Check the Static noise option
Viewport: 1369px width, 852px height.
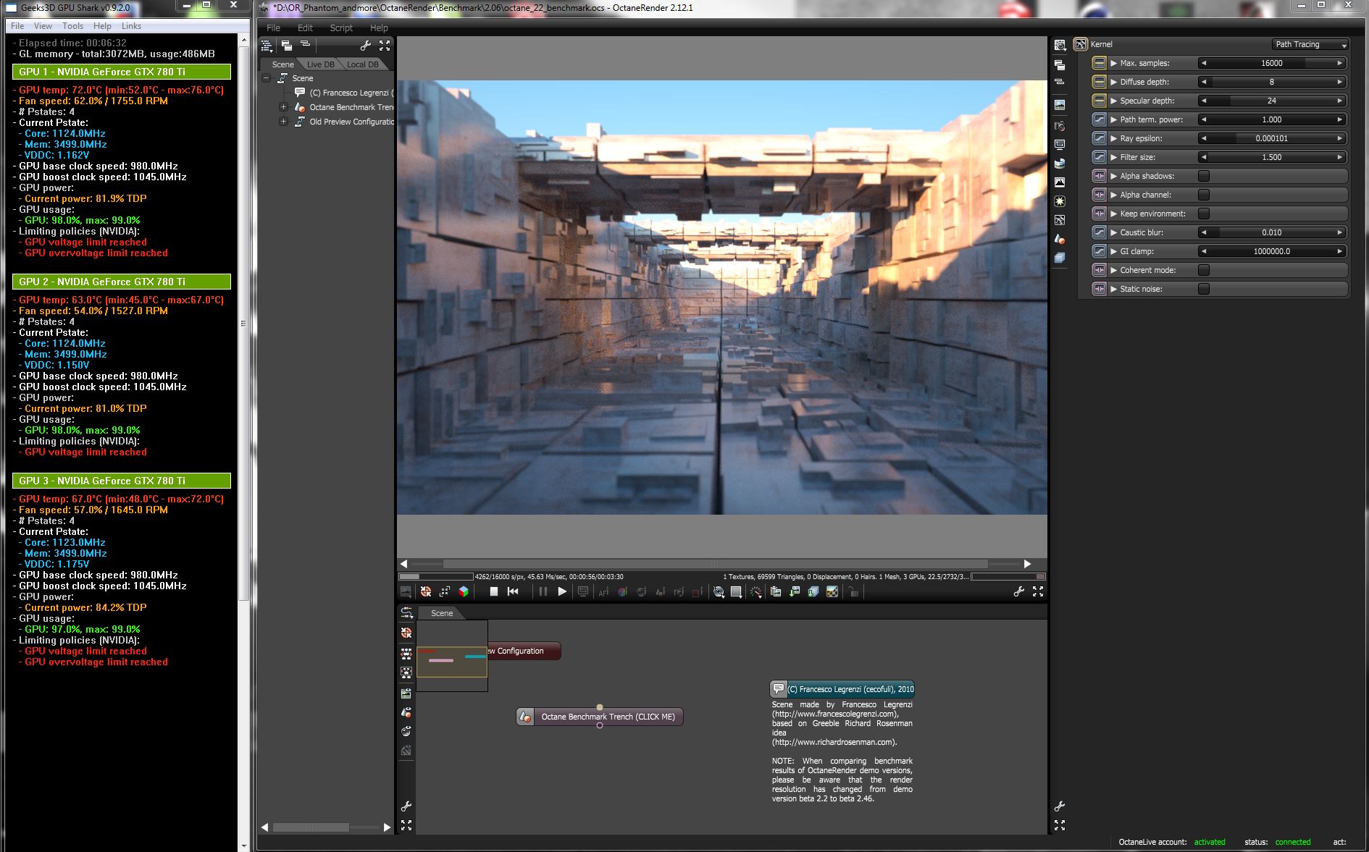coord(1204,289)
